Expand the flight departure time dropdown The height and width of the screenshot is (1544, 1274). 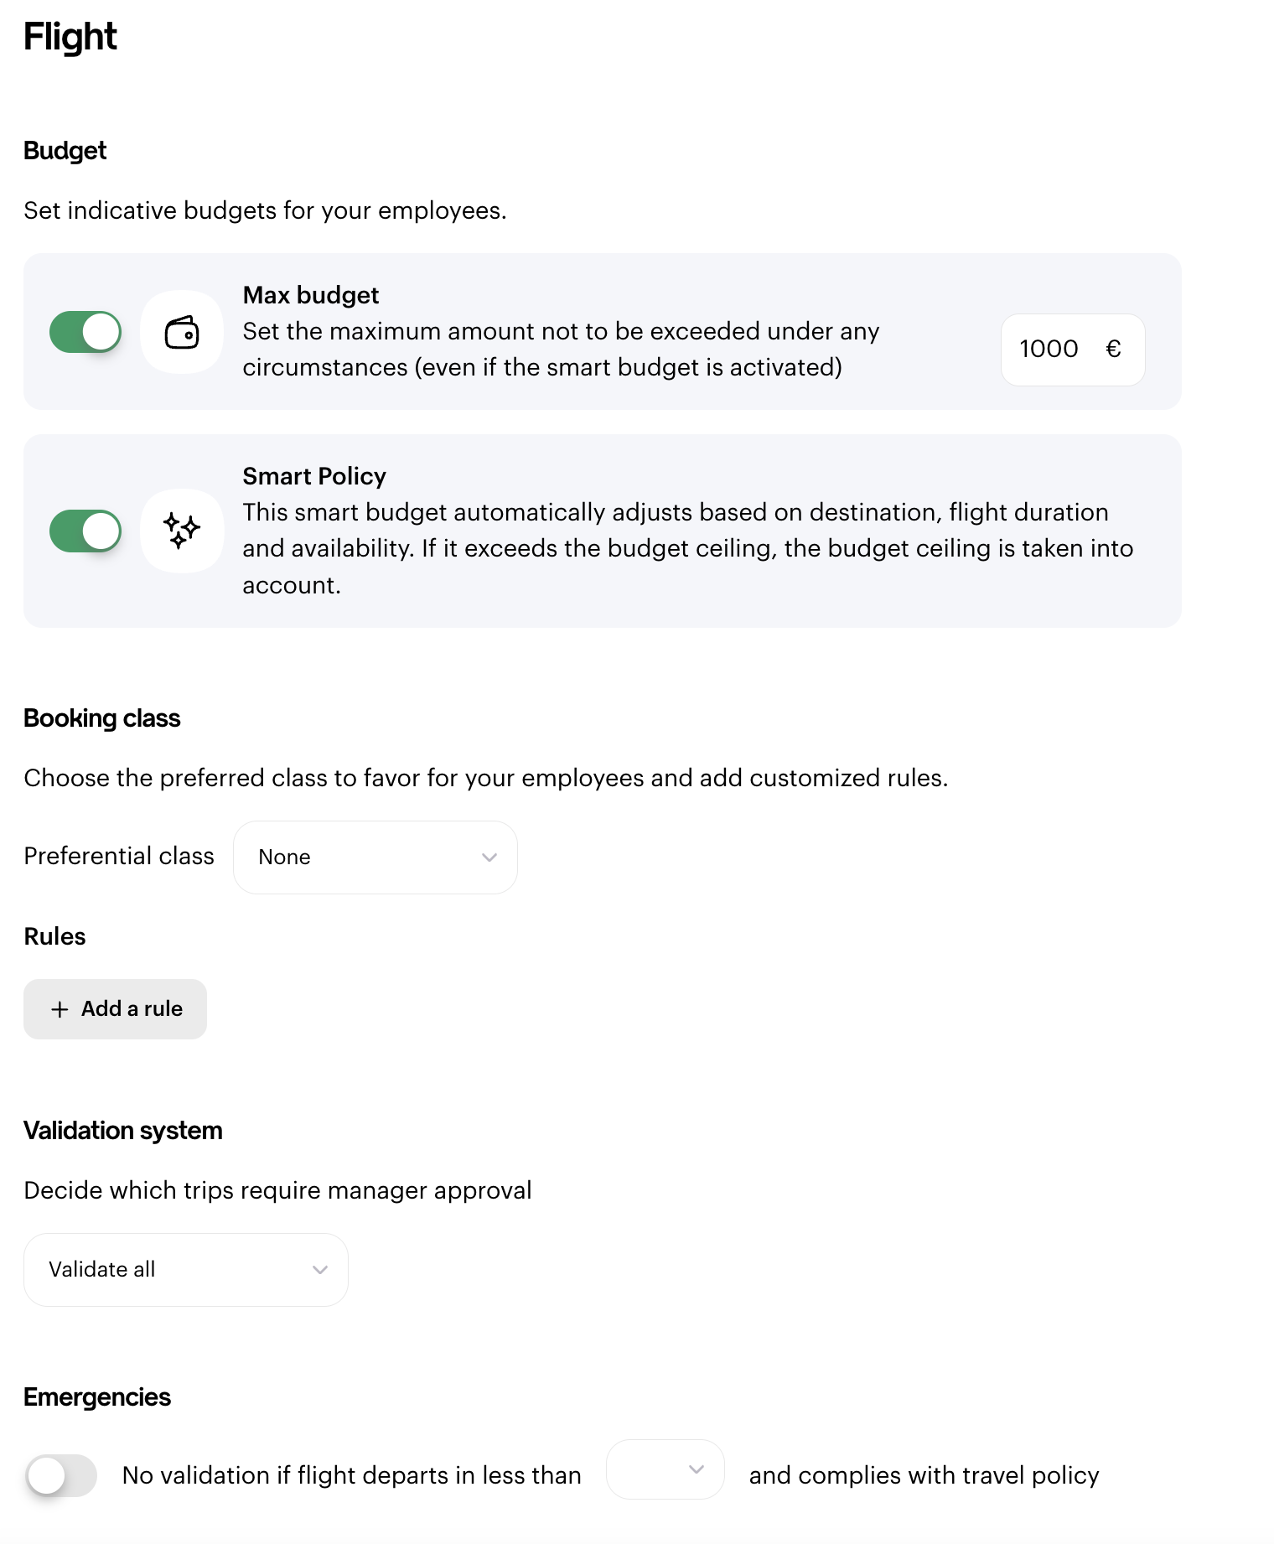point(665,1469)
